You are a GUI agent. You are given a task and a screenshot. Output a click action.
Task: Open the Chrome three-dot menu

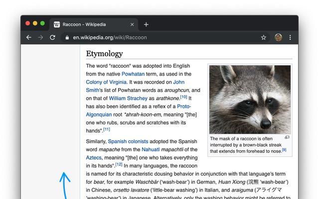coord(290,37)
